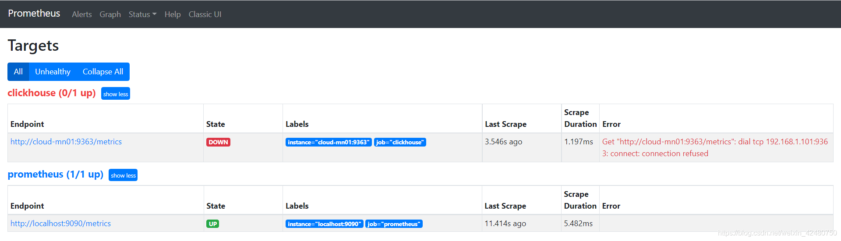This screenshot has width=841, height=241.
Task: Click the clickhouse table State header
Action: (x=216, y=124)
